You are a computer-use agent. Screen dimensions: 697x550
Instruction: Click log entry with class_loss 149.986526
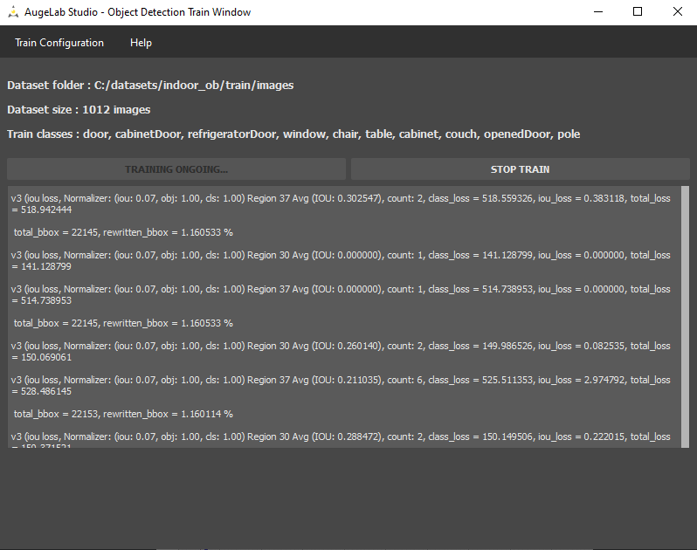point(341,351)
